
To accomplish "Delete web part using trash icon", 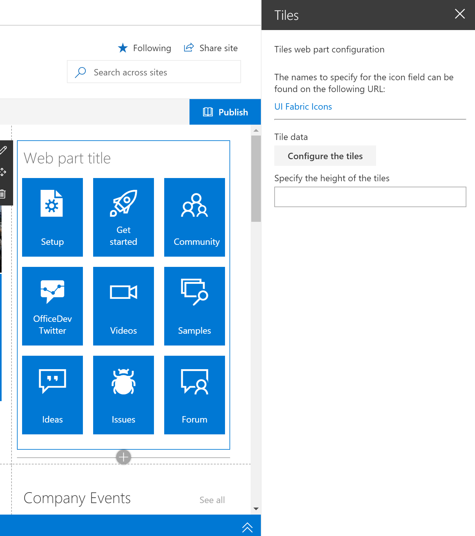I will click(x=3, y=194).
